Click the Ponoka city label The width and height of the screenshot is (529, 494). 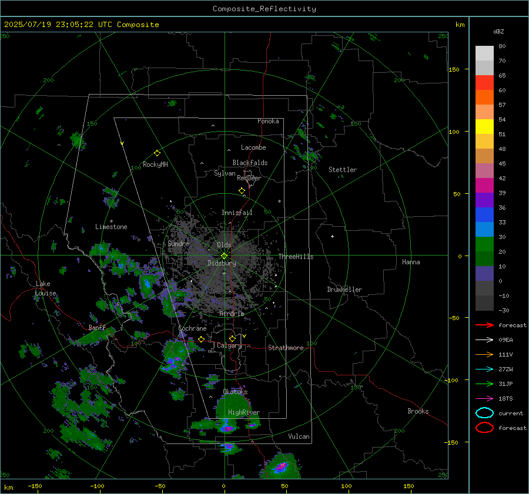(268, 121)
